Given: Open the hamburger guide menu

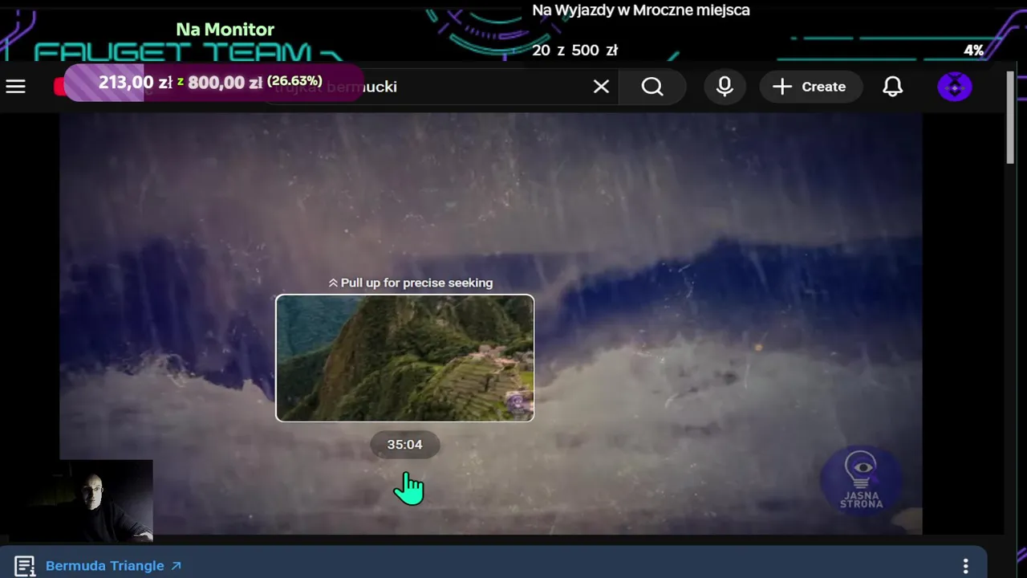Looking at the screenshot, I should coord(16,87).
